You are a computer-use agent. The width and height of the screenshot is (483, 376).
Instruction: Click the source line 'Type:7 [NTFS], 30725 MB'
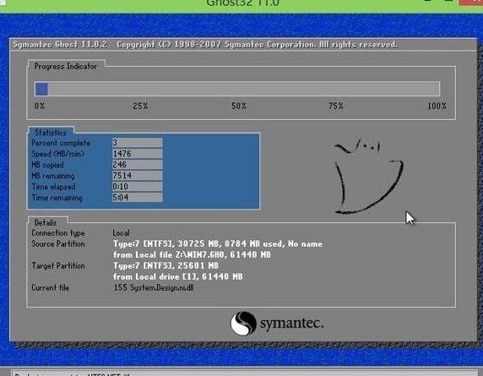[218, 244]
